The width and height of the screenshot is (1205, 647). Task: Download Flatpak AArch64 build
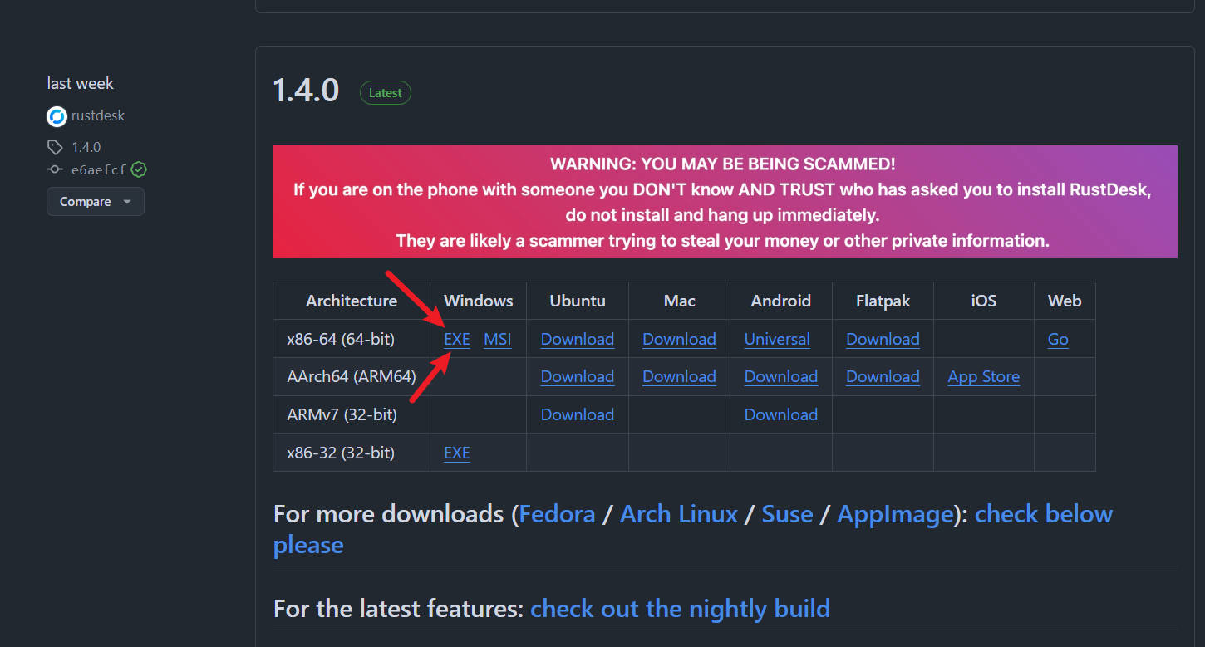click(x=883, y=376)
